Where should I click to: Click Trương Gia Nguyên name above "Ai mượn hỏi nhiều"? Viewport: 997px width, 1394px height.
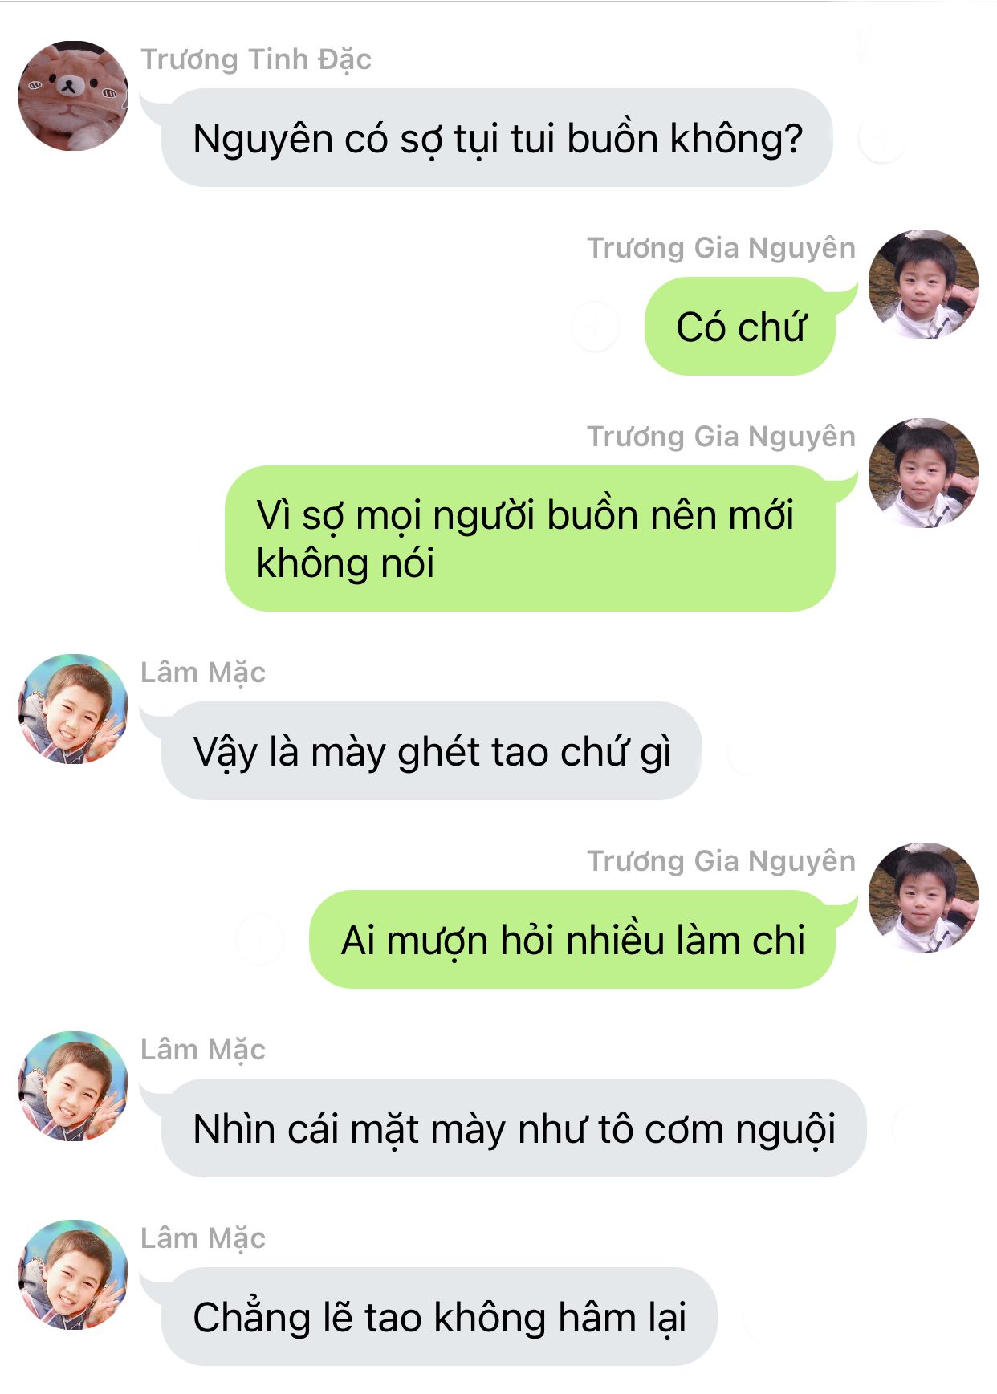pos(721,861)
